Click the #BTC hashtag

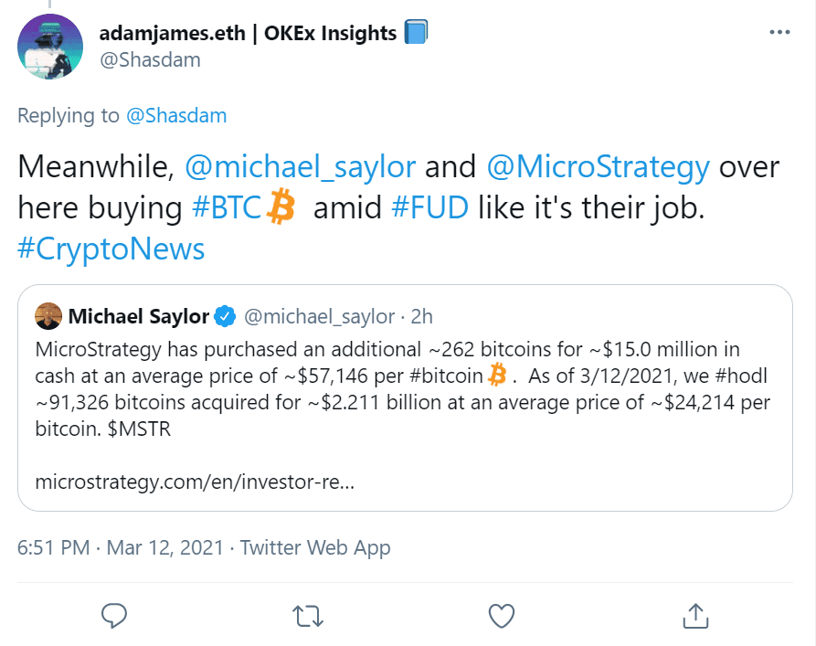(x=228, y=207)
